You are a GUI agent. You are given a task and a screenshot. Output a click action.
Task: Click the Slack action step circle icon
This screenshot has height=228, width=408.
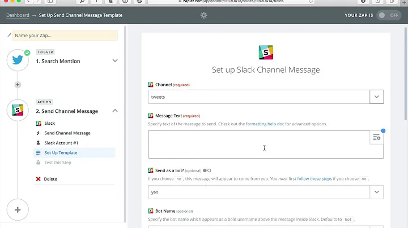(18, 110)
